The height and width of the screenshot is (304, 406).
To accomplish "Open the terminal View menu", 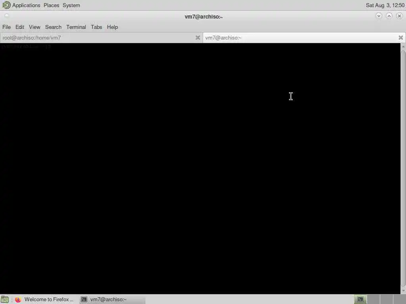I will 34,27.
